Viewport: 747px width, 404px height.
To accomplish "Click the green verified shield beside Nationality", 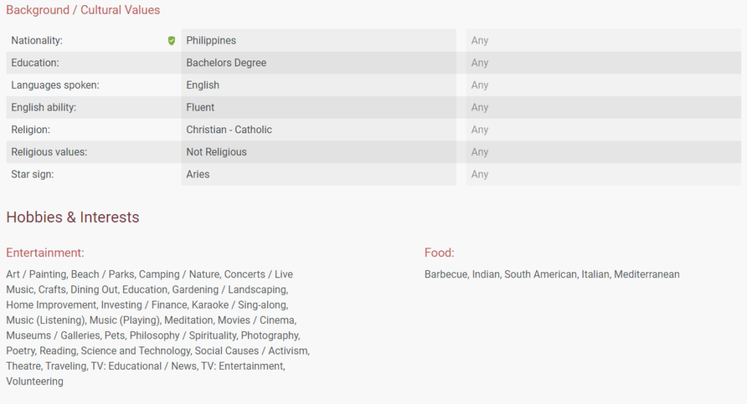I will (x=171, y=41).
